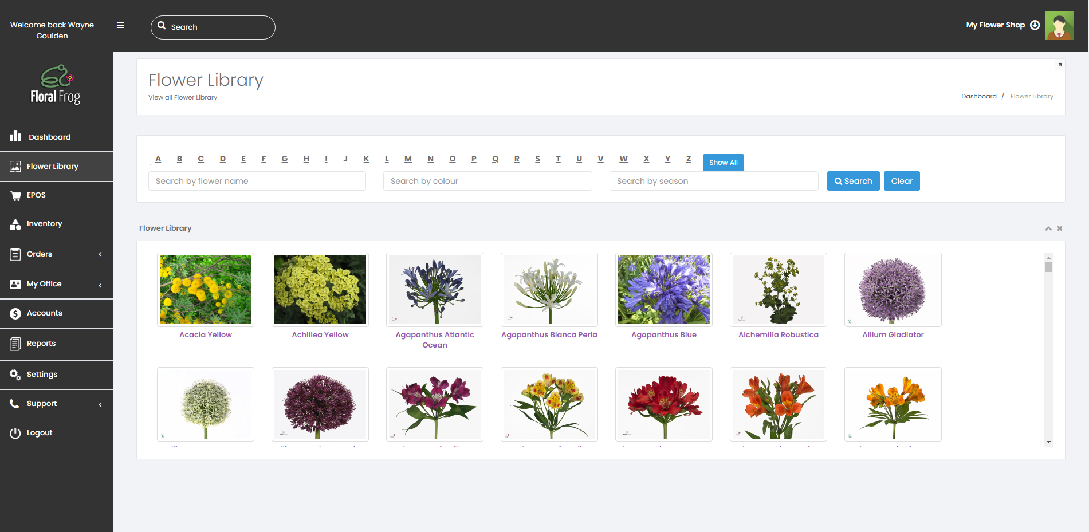The width and height of the screenshot is (1089, 532).
Task: Select the EPOS shopping cart icon
Action: coord(14,195)
